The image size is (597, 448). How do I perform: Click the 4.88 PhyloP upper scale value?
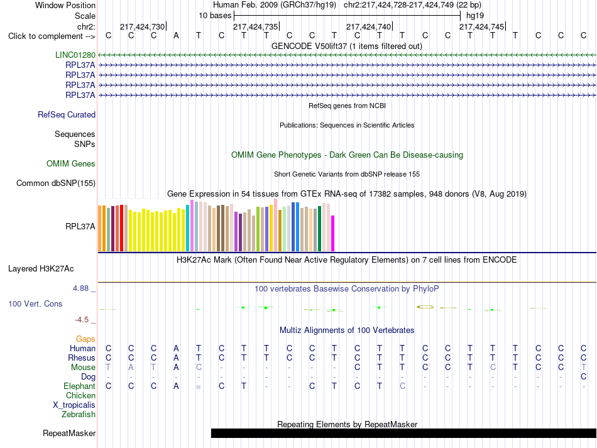80,288
